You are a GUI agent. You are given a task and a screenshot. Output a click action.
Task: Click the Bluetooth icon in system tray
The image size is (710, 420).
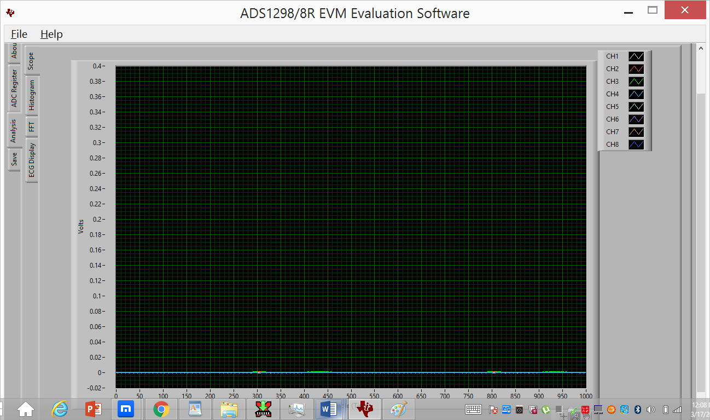point(638,409)
